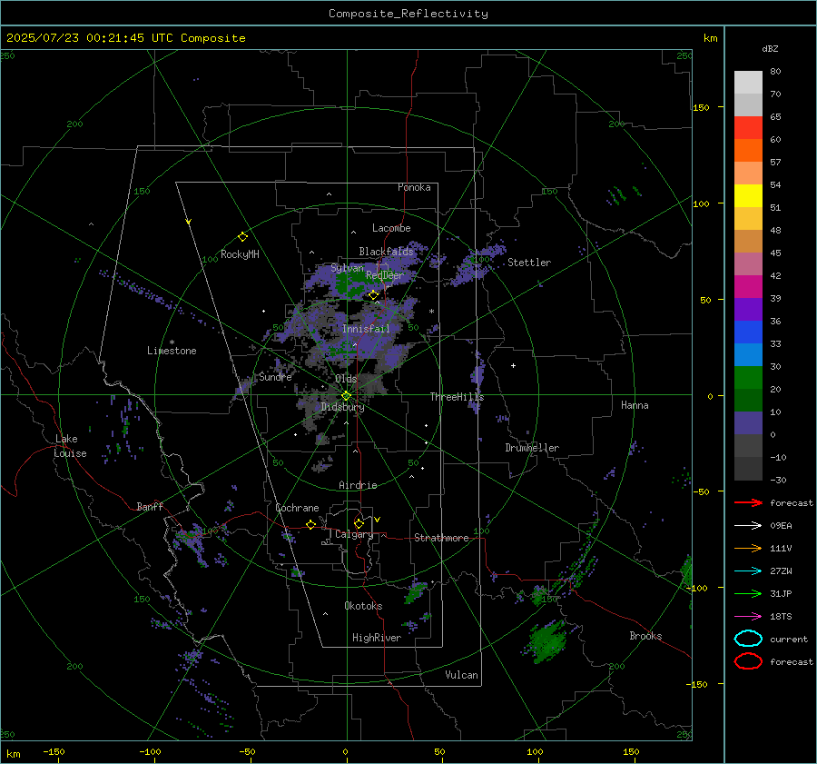Click the yellow diamond marker above Calgary
Image resolution: width=817 pixels, height=764 pixels.
[359, 523]
